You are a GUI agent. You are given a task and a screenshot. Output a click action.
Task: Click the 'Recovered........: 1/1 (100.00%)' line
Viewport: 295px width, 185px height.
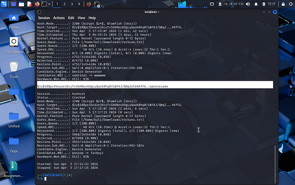click(x=108, y=131)
